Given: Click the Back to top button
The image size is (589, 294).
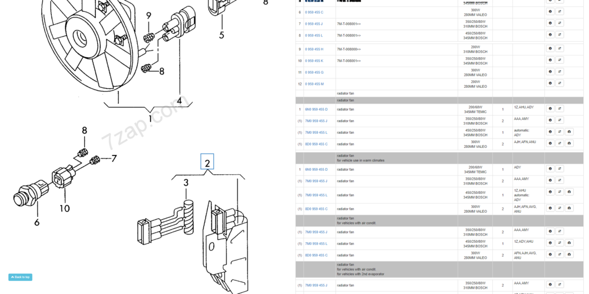Looking at the screenshot, I should 20,277.
